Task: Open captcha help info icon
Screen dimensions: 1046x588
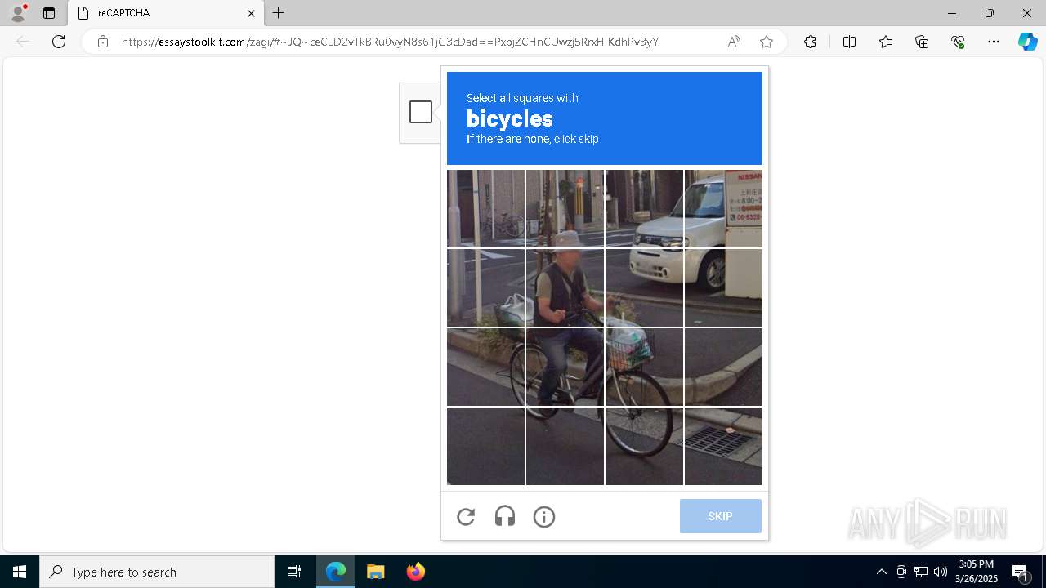Action: [x=544, y=516]
